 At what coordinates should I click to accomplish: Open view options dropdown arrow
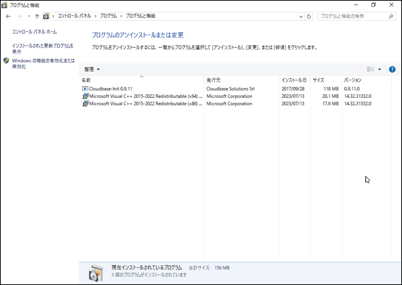click(x=380, y=69)
